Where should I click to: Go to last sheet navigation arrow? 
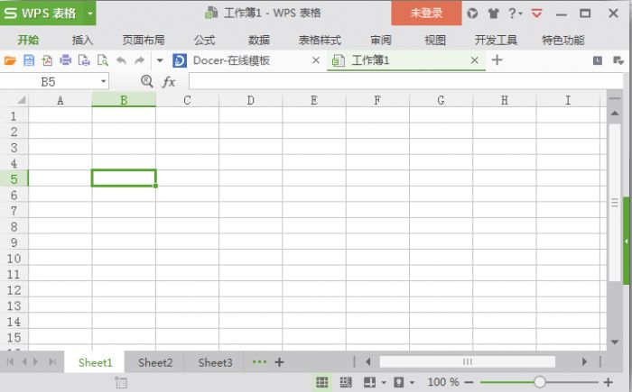tap(52, 362)
